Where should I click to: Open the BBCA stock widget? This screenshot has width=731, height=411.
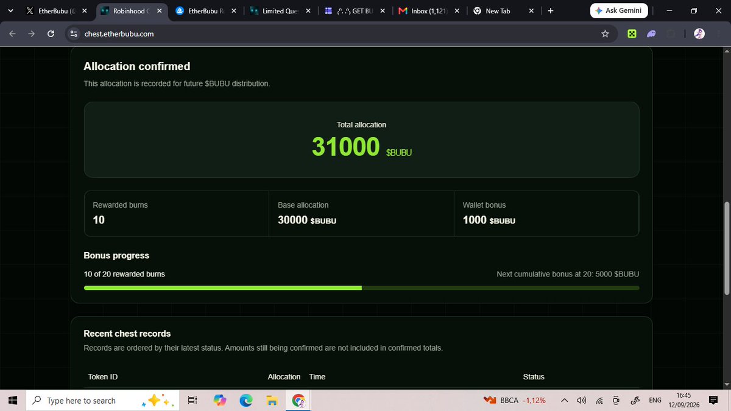point(515,400)
